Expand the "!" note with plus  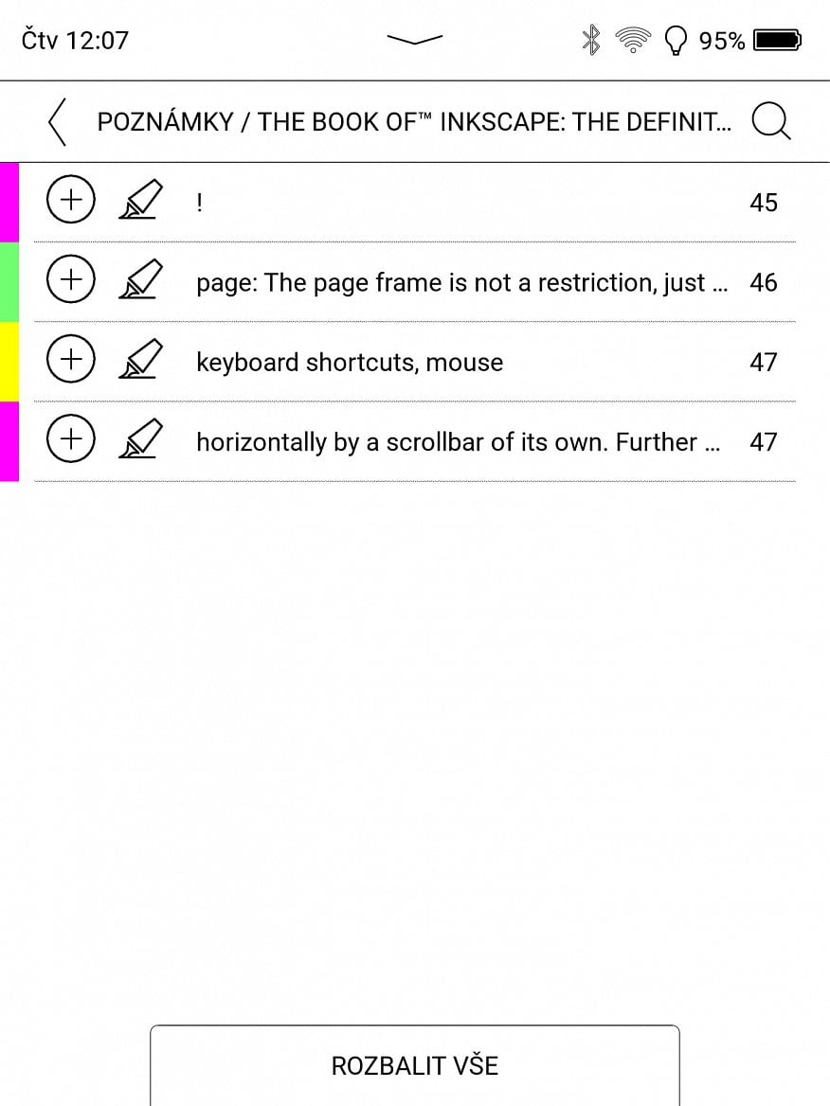[x=70, y=202]
